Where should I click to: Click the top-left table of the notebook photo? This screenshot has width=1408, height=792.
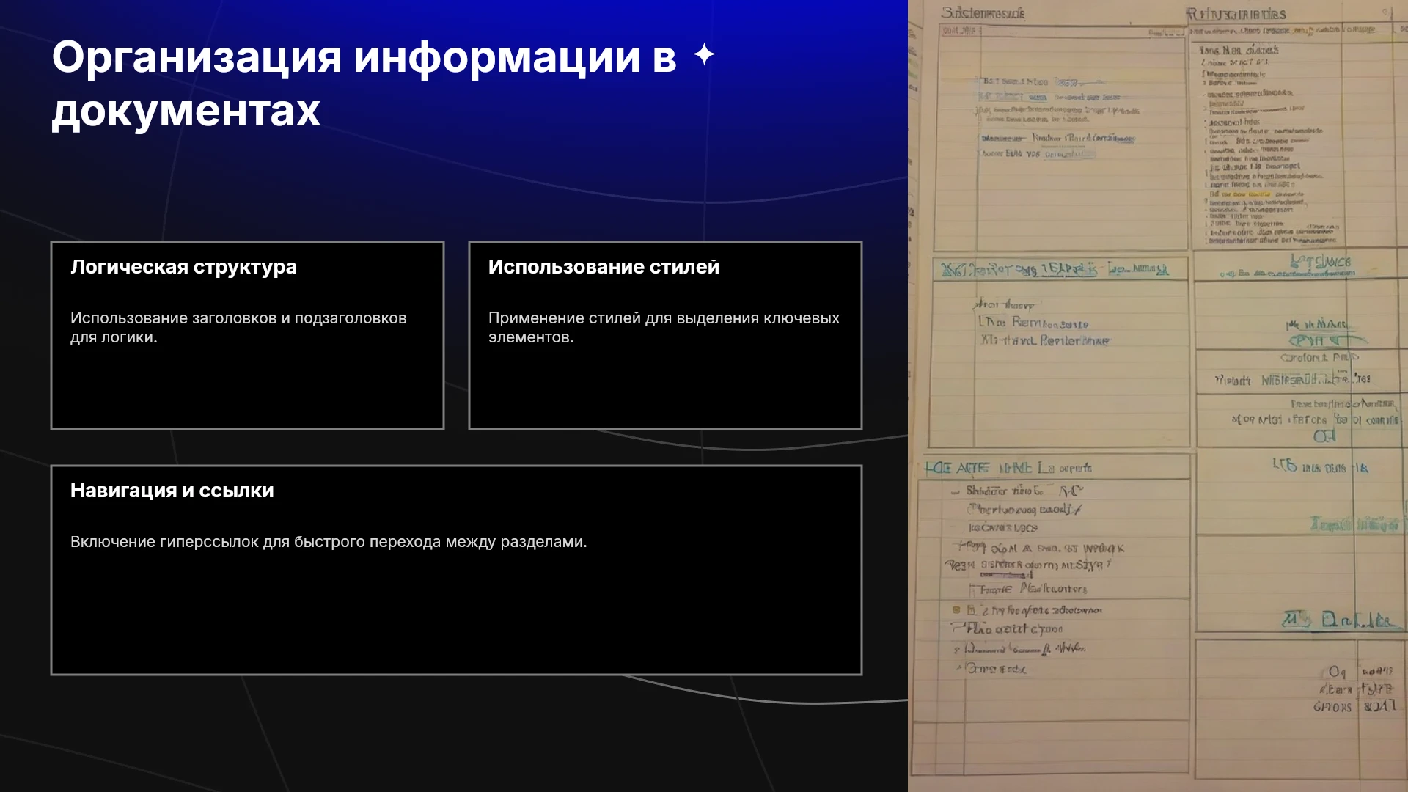click(1060, 139)
